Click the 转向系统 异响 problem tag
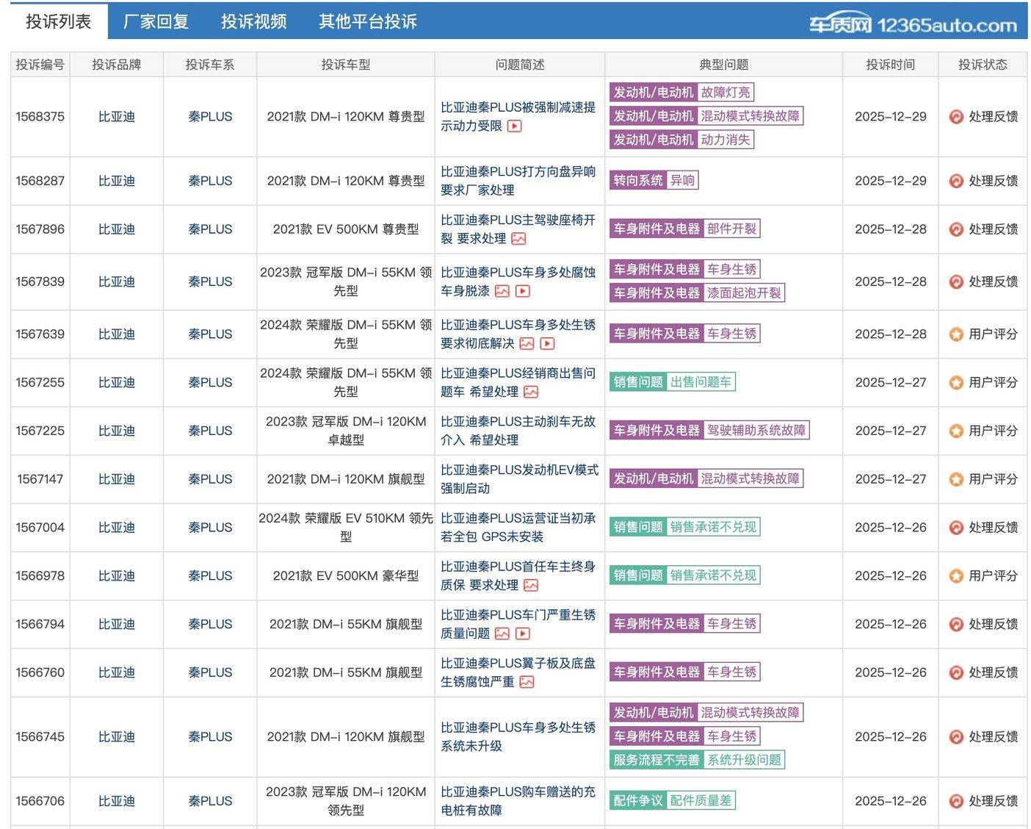This screenshot has height=829, width=1031. tap(654, 181)
